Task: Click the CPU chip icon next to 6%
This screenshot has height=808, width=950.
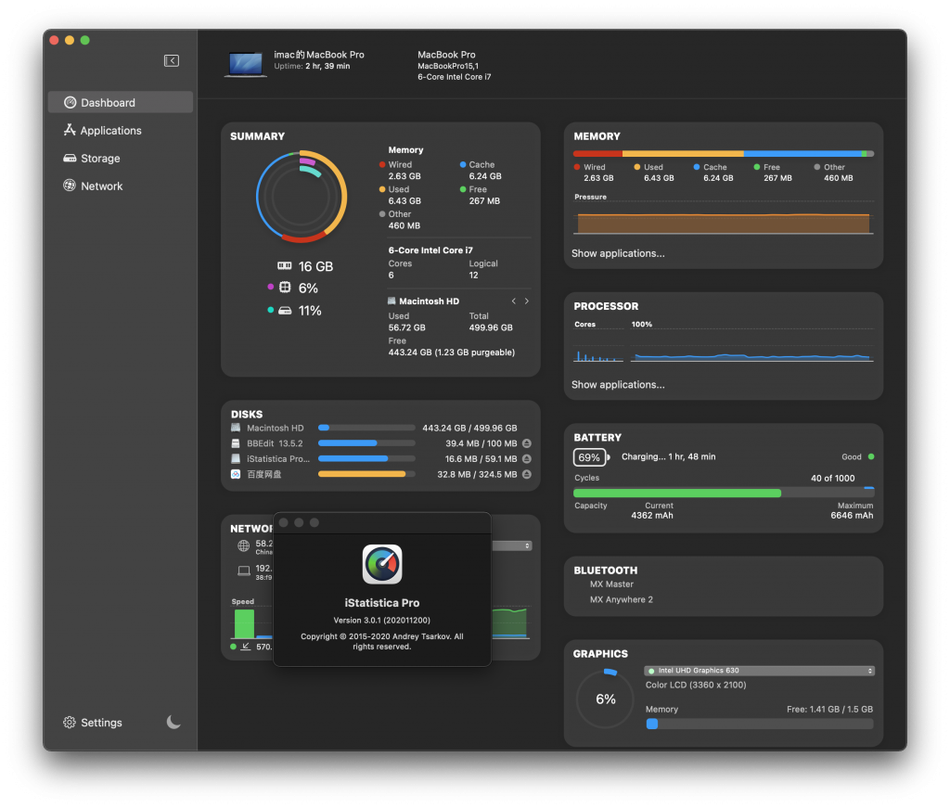Action: (x=285, y=287)
